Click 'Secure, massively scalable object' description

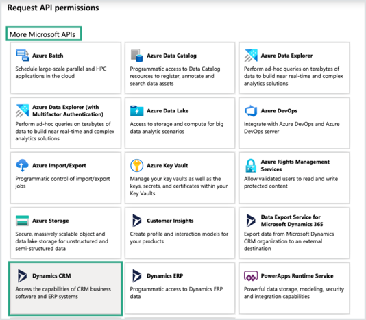62,241
